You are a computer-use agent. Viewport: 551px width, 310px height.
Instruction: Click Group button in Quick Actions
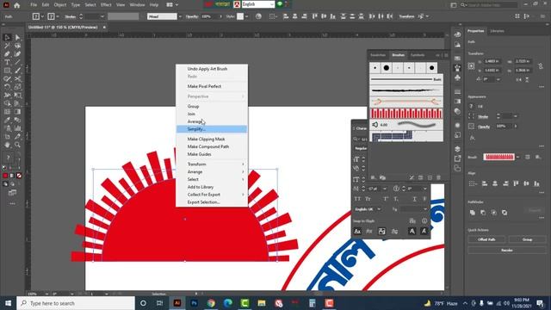(x=527, y=239)
